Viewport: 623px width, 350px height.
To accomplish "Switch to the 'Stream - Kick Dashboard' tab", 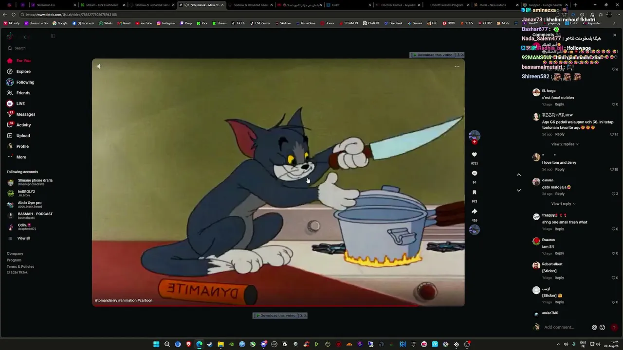I will (x=102, y=5).
